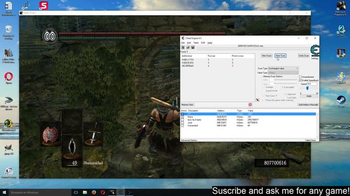Open the paper plane desktop icon
350x196 pixels.
point(9,103)
